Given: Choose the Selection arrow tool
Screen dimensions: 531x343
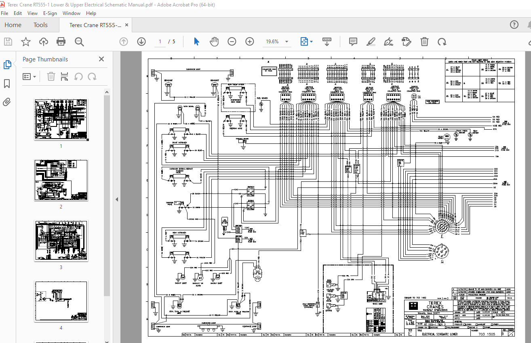Looking at the screenshot, I should pyautogui.click(x=197, y=42).
